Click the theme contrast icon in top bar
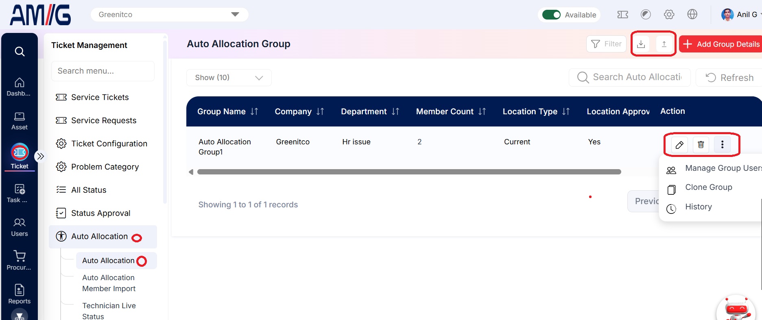 point(646,15)
